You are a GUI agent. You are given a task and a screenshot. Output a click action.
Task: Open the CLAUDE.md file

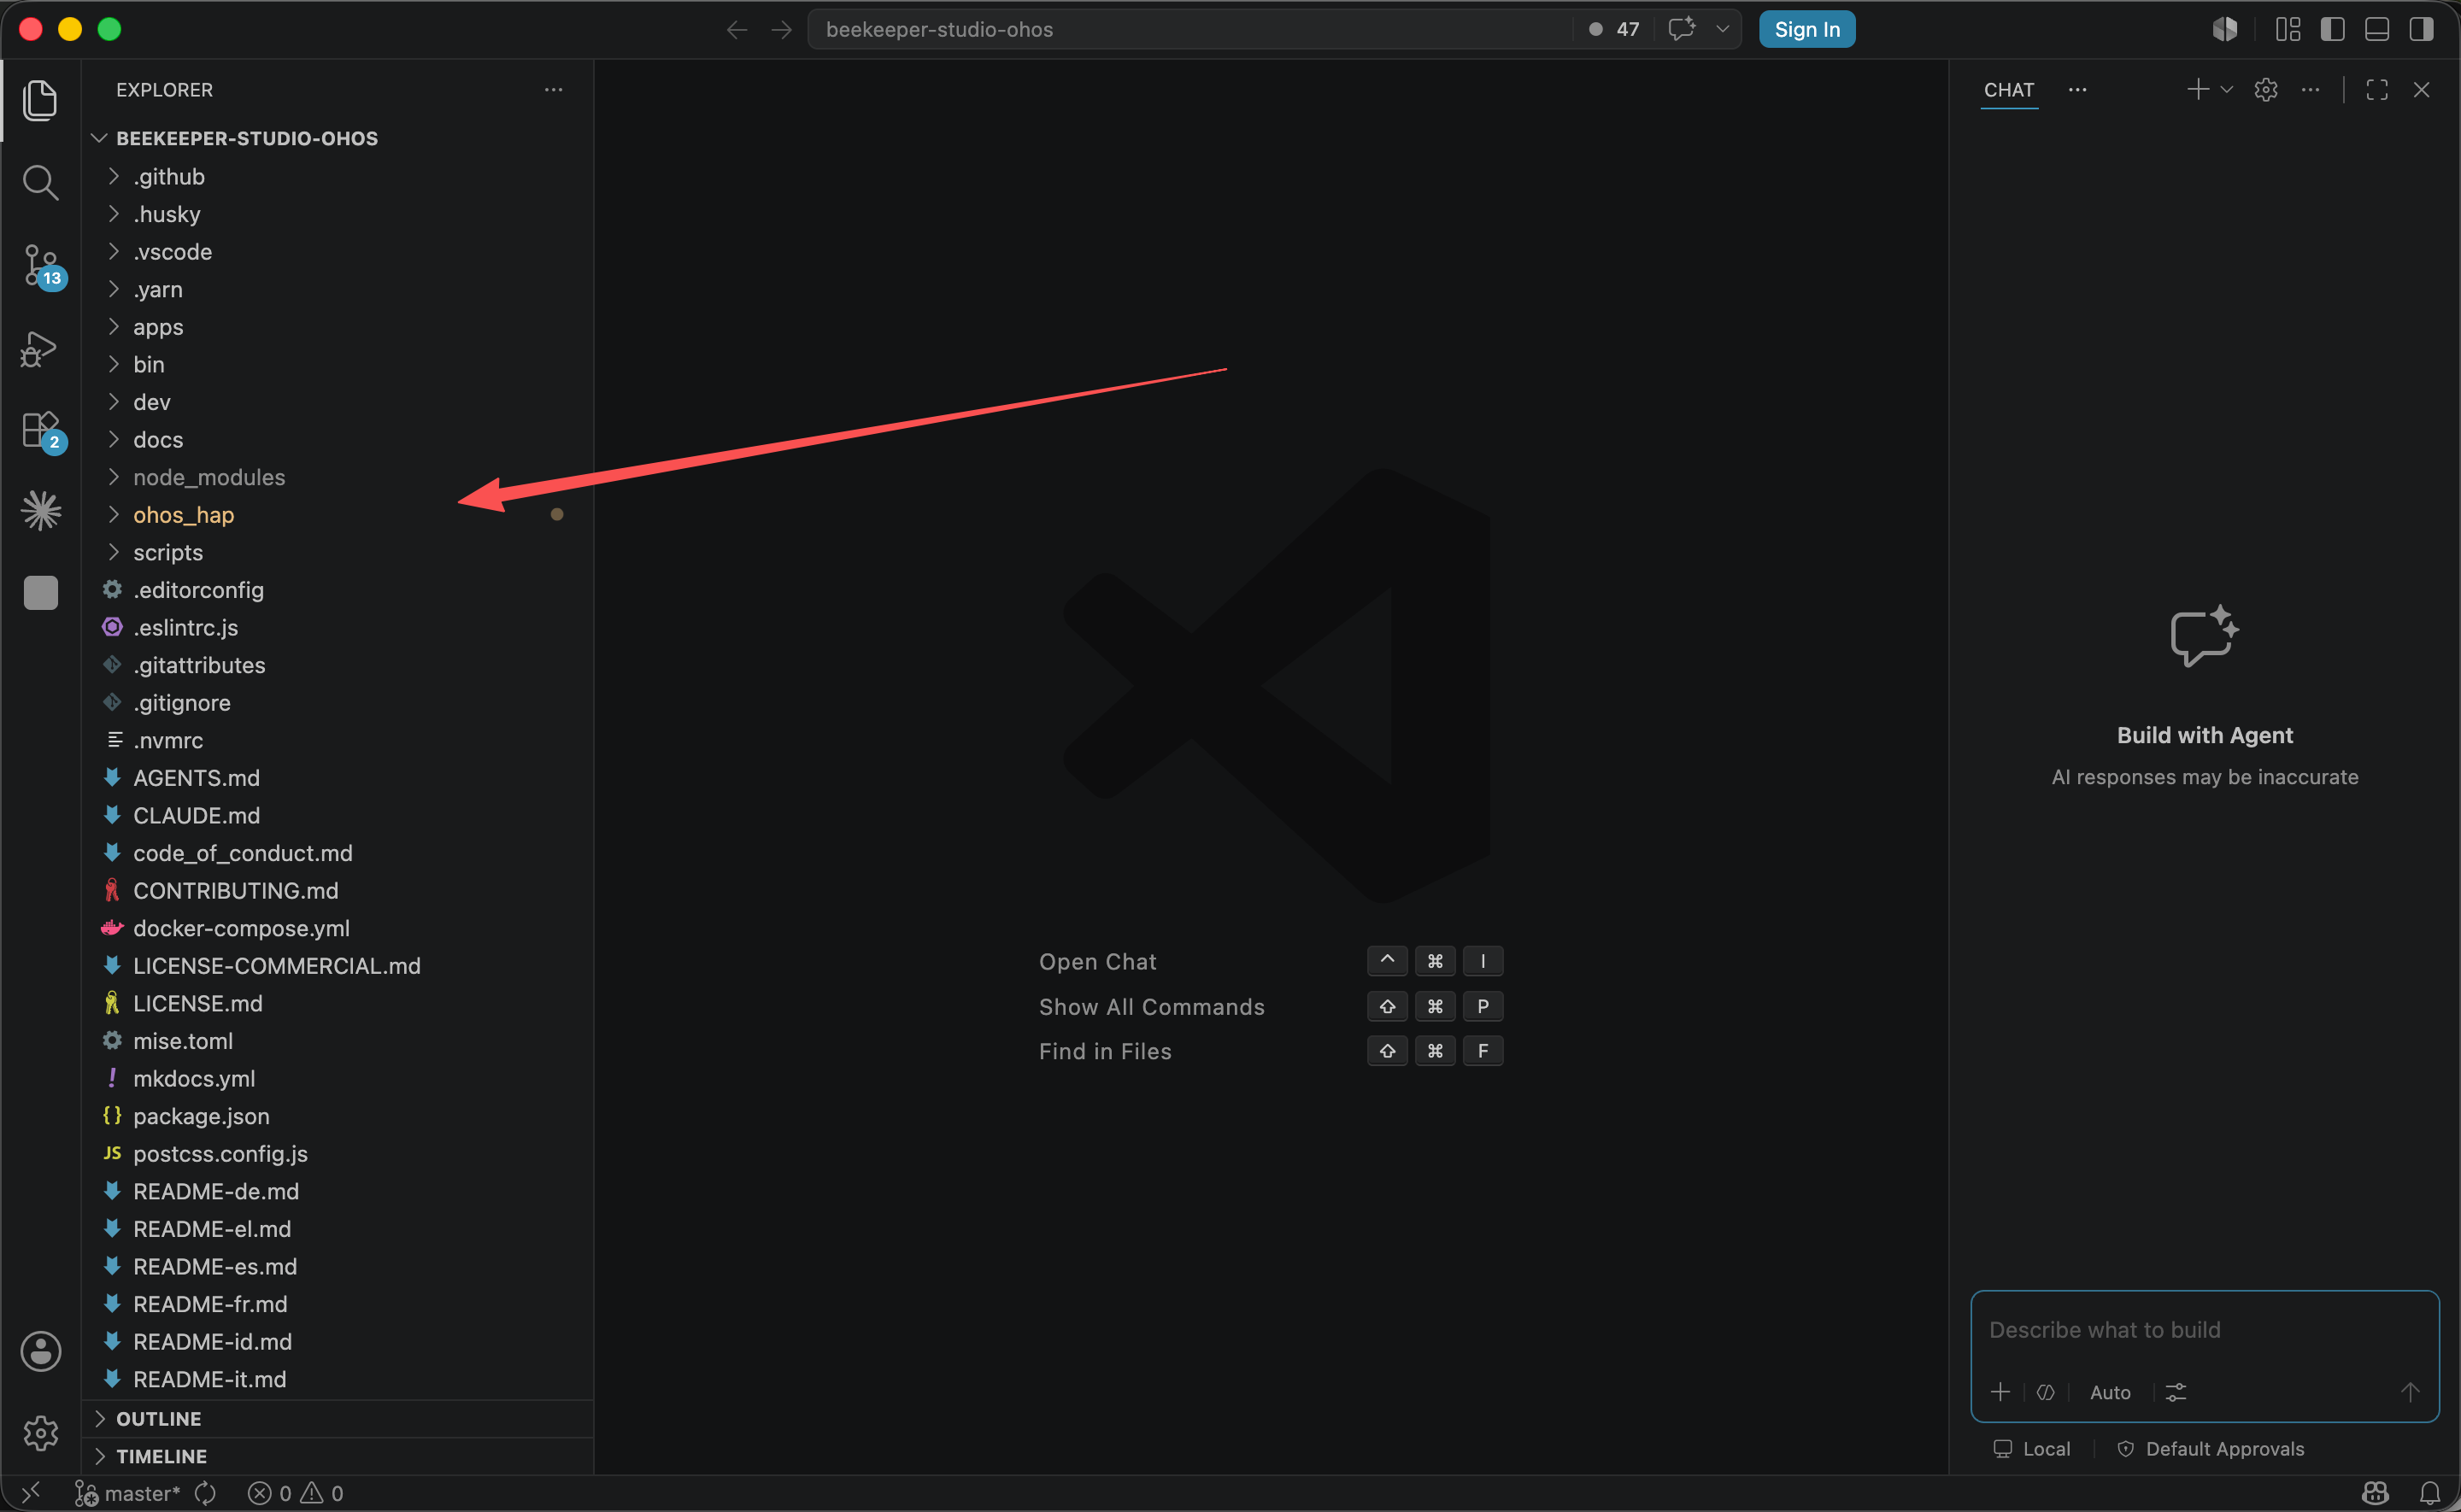pos(338,815)
